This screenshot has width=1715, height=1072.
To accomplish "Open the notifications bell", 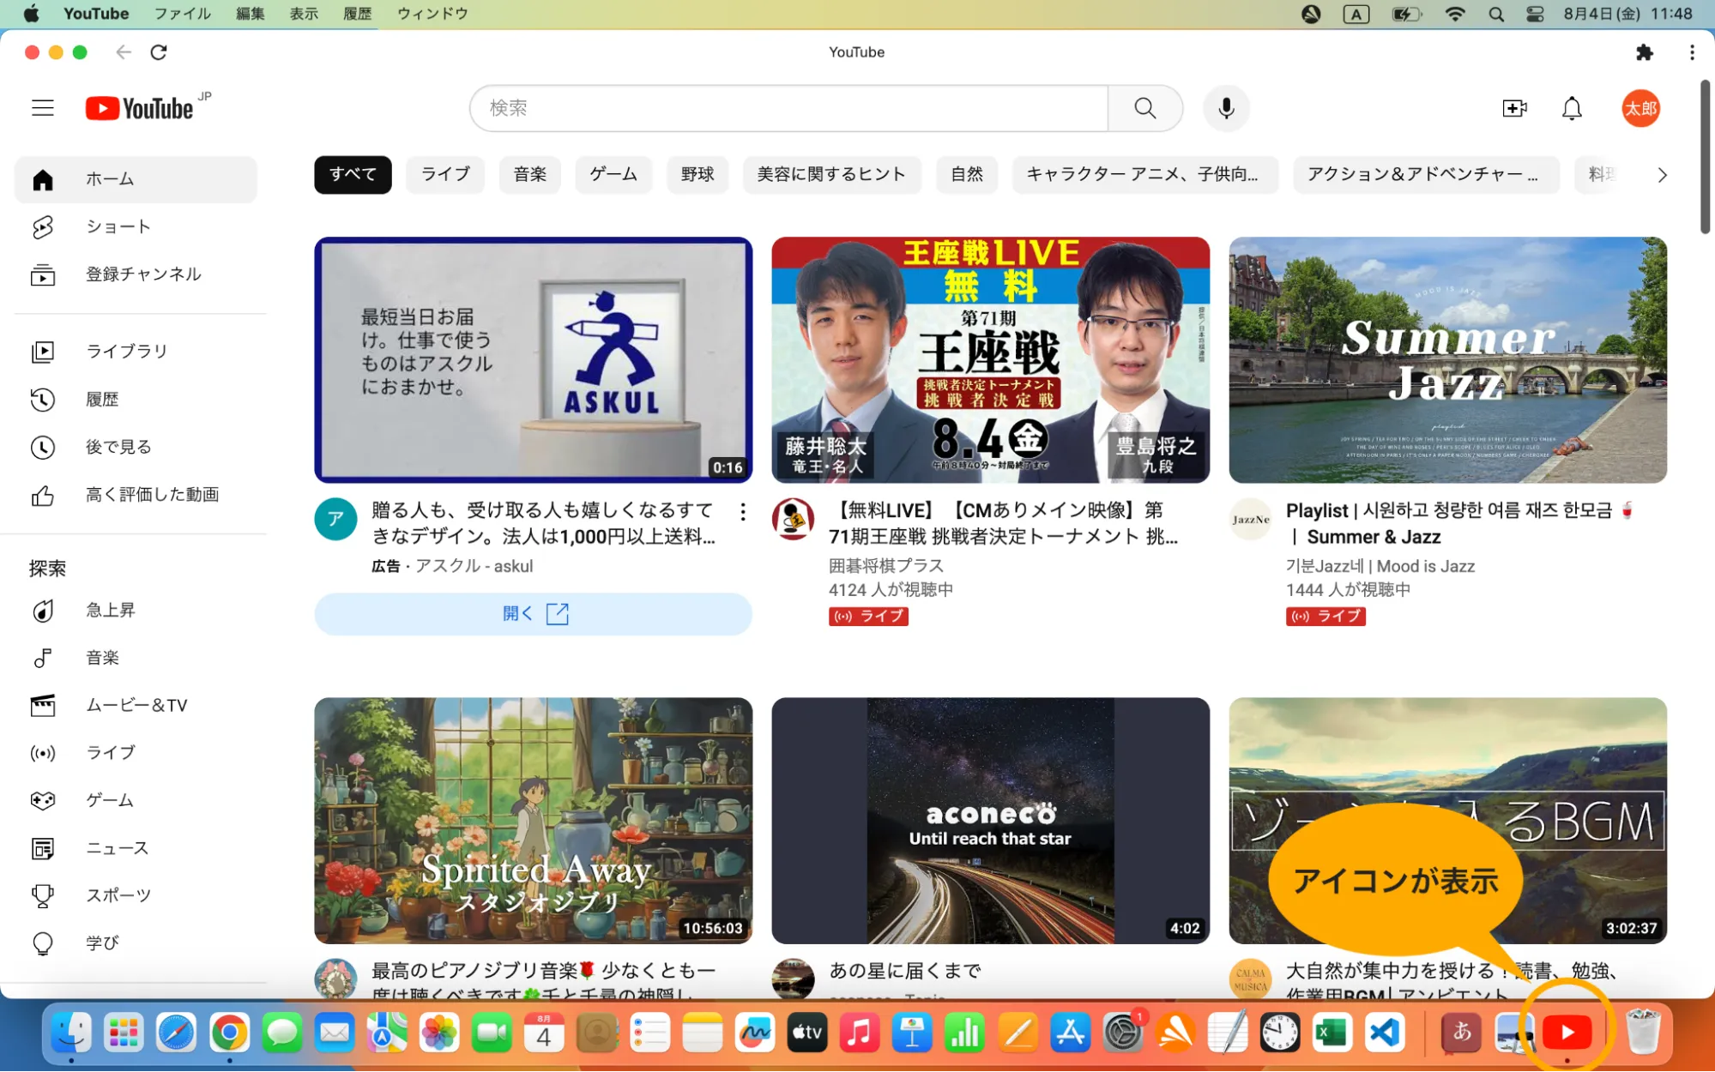I will pyautogui.click(x=1572, y=108).
